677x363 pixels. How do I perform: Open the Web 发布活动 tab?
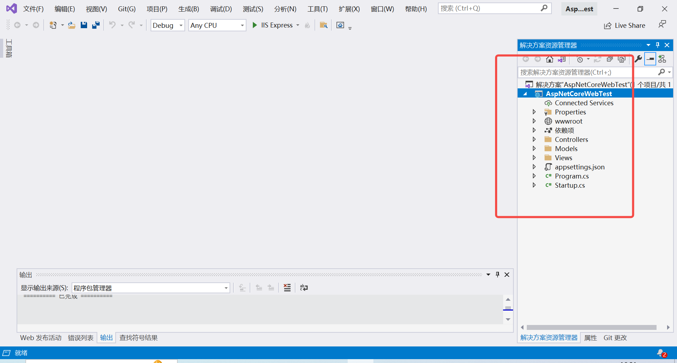tap(41, 338)
